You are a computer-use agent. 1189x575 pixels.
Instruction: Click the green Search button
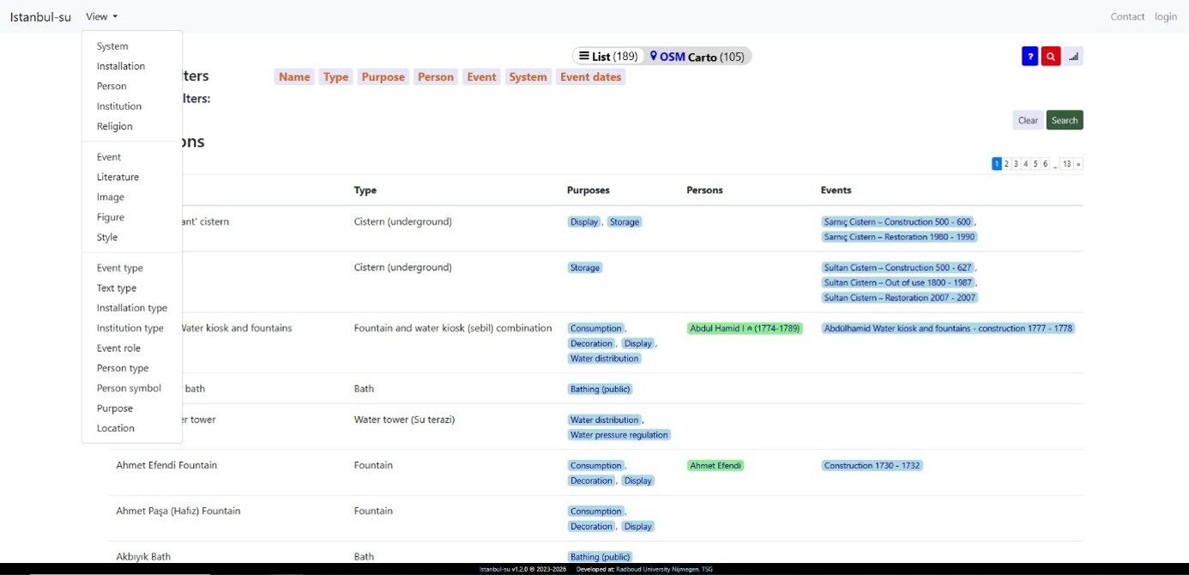point(1065,120)
